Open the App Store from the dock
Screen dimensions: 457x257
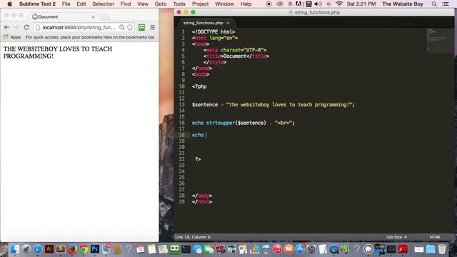(x=300, y=249)
